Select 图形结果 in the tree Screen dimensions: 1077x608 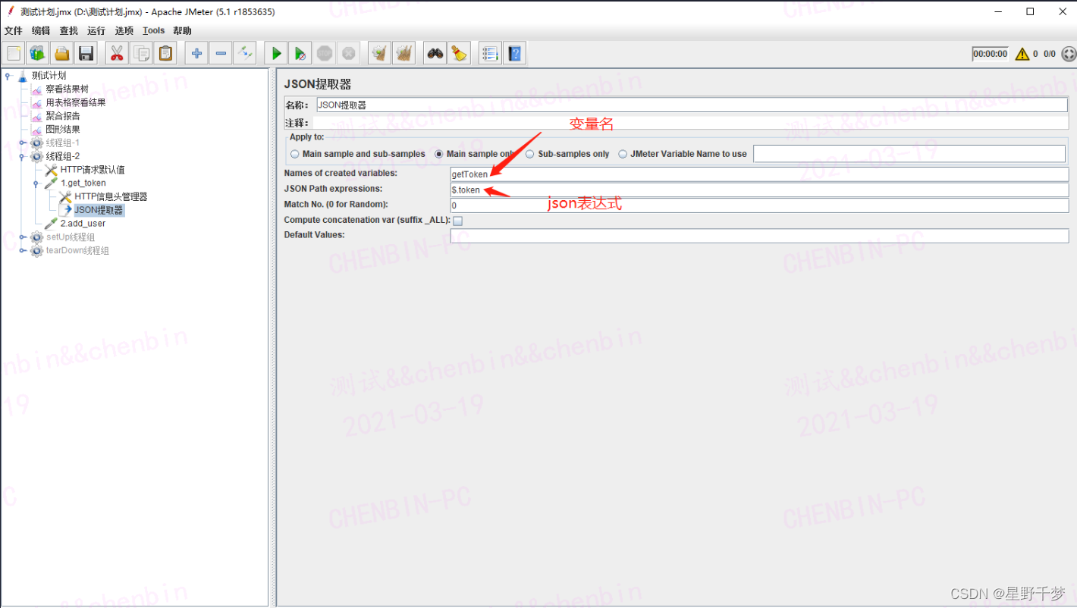tap(62, 129)
